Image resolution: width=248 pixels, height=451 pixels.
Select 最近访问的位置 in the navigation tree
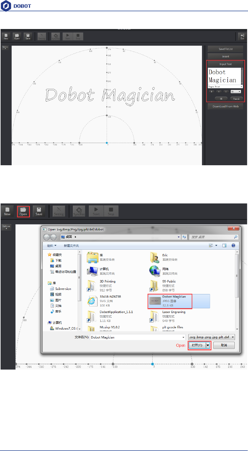pyautogui.click(x=63, y=272)
